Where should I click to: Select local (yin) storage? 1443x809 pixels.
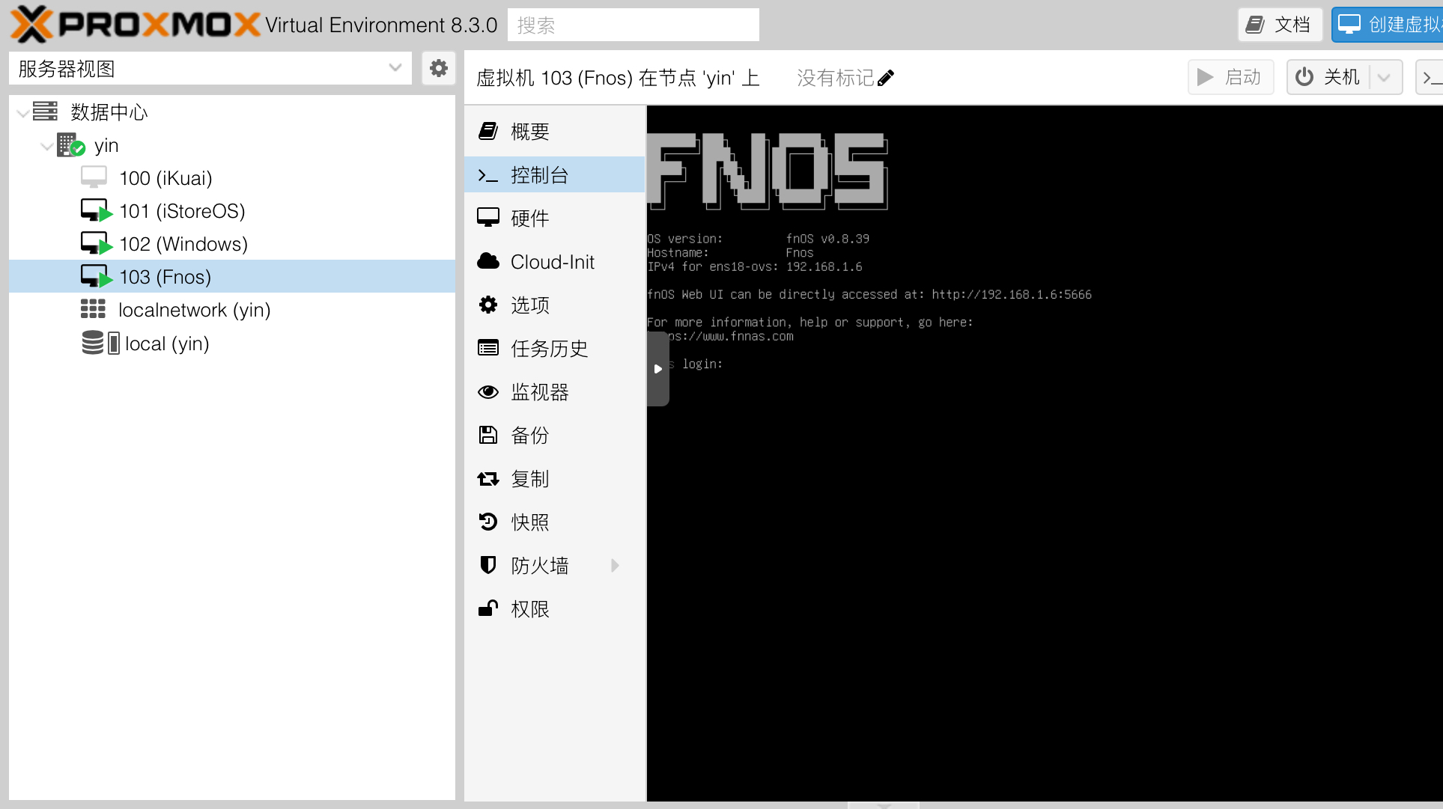point(232,344)
